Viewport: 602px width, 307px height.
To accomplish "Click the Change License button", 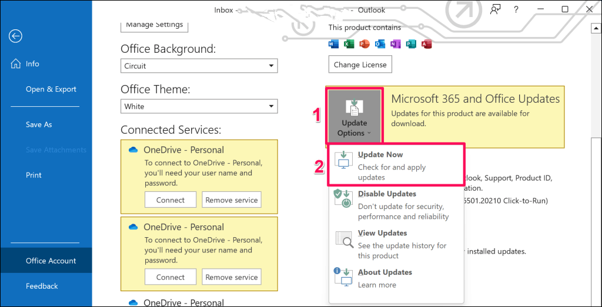I will coord(360,65).
